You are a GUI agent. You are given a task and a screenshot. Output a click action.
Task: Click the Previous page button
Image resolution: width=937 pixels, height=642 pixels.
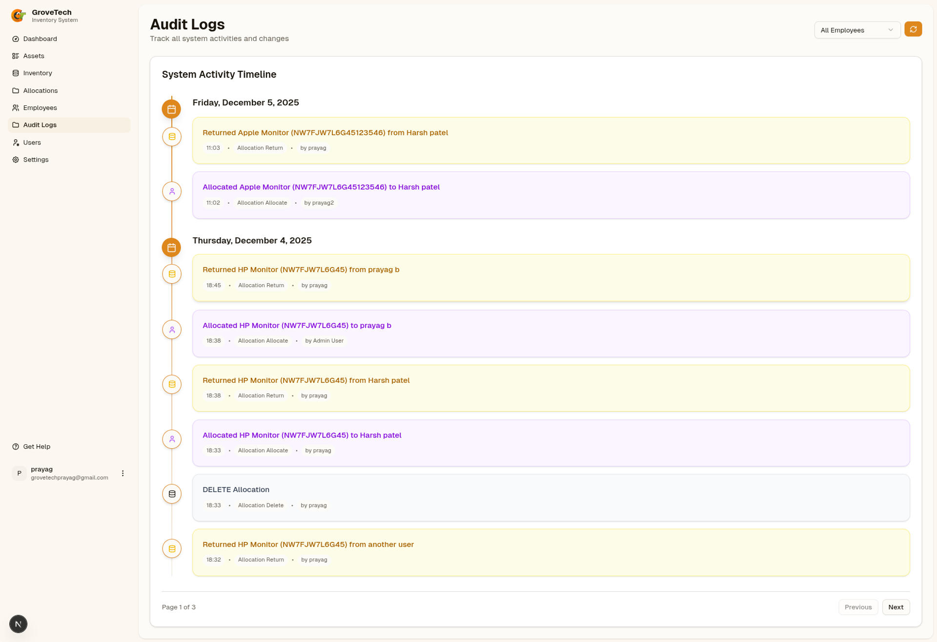pos(858,607)
